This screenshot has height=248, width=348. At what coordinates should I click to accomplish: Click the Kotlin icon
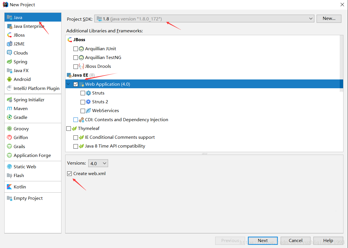pyautogui.click(x=9, y=187)
